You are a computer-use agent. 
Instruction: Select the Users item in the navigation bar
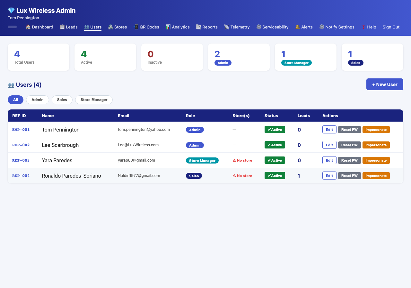click(93, 27)
